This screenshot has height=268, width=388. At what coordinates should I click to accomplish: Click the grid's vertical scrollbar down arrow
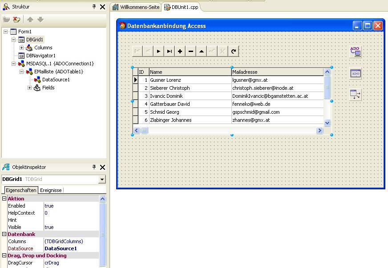327,123
